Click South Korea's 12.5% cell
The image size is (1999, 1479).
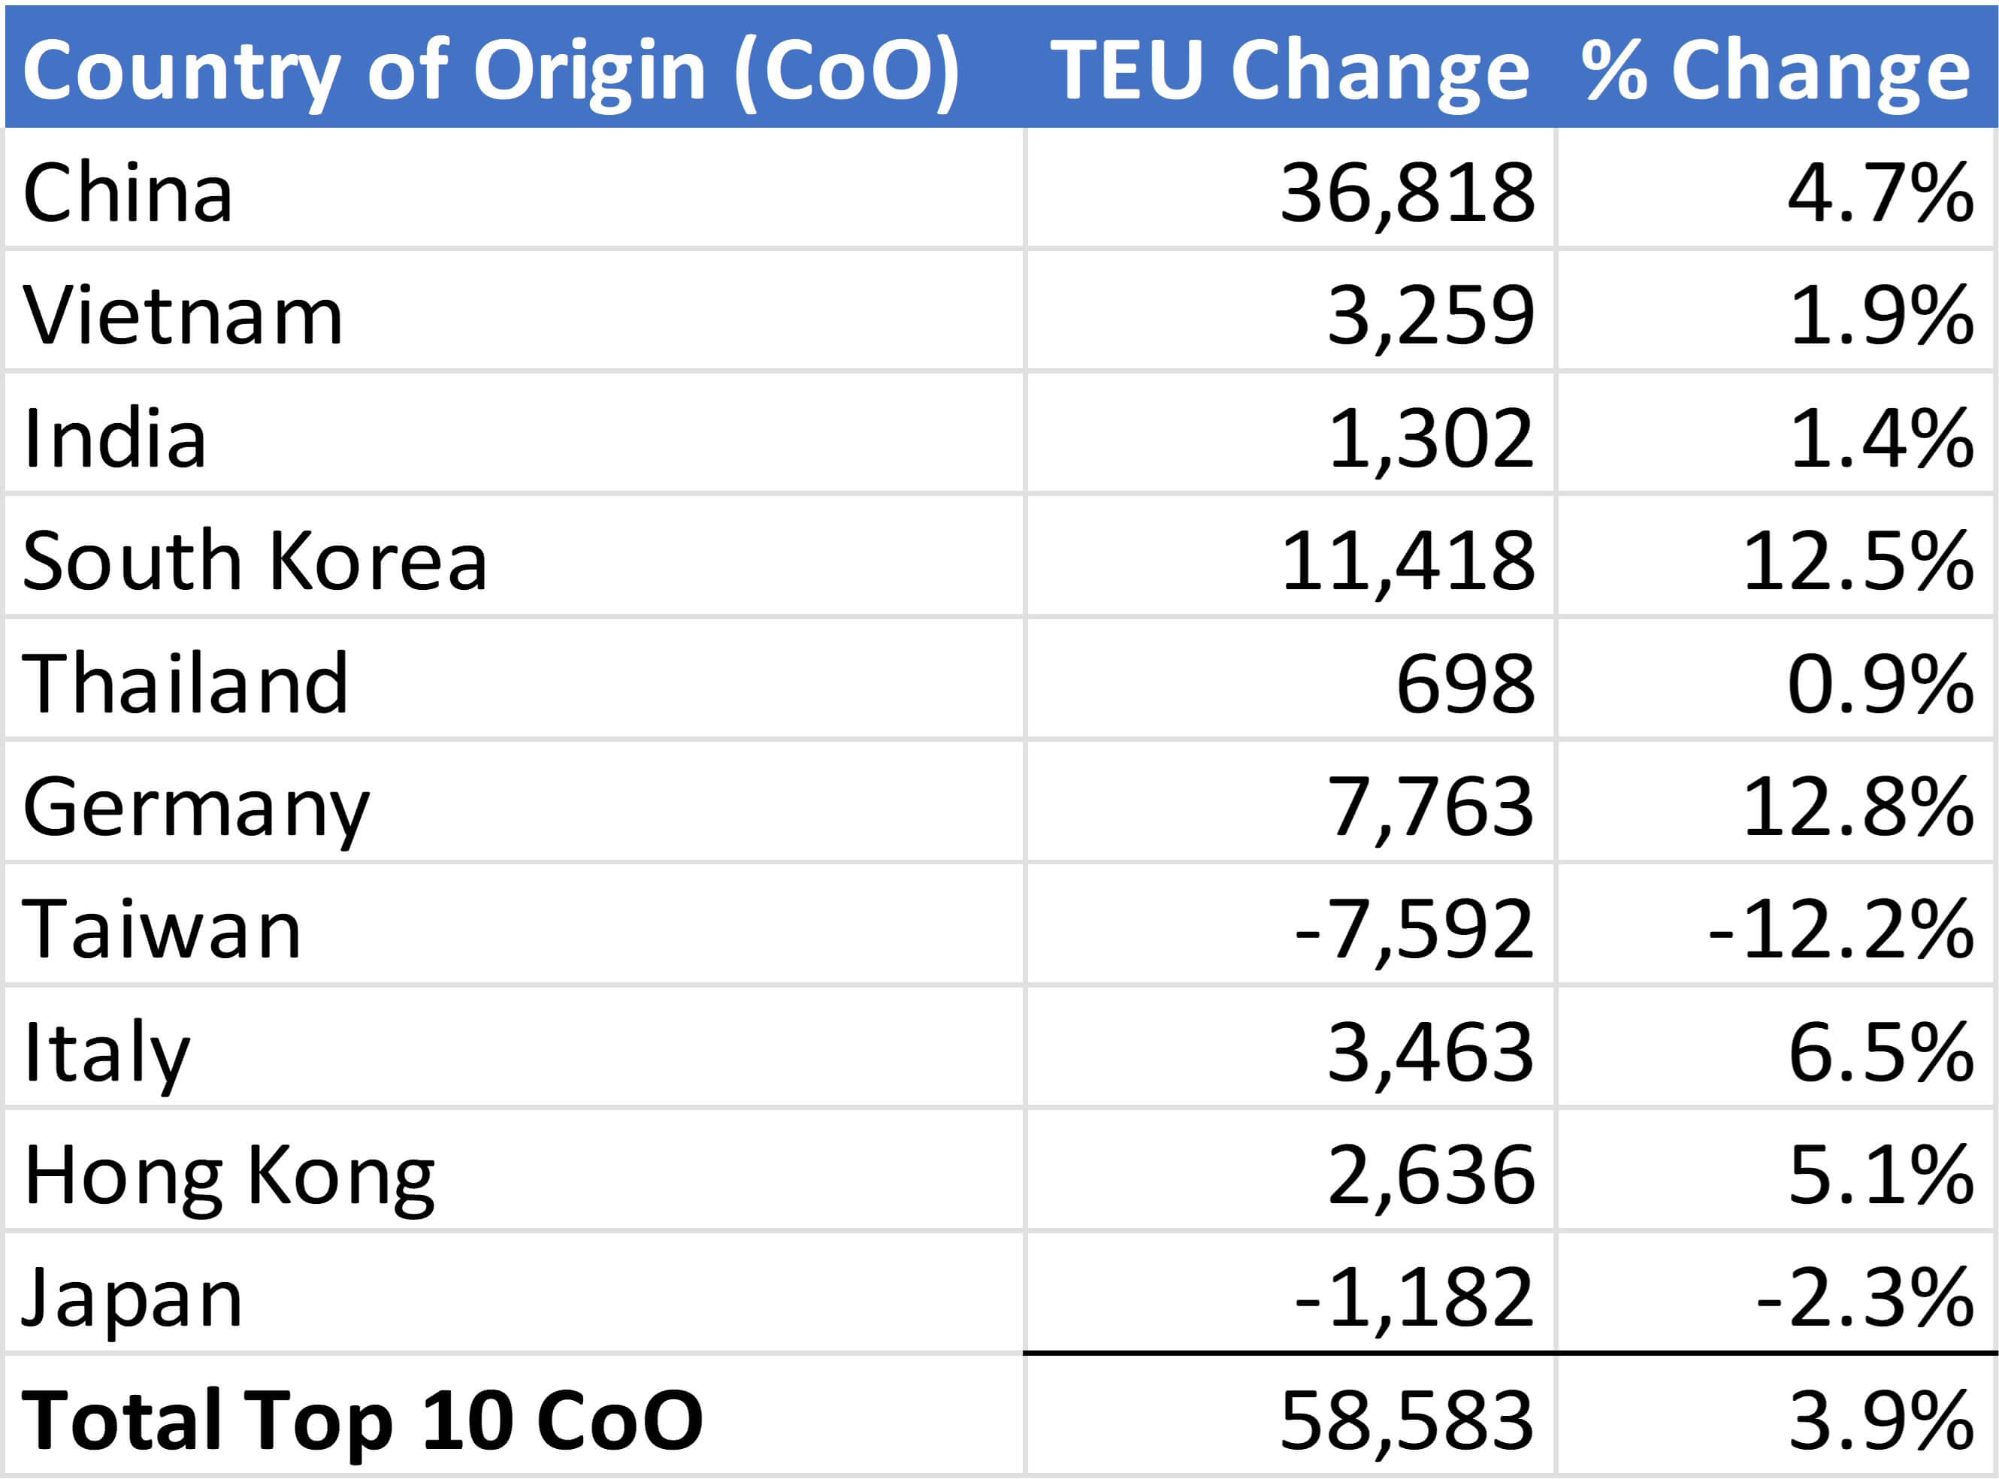[1858, 561]
